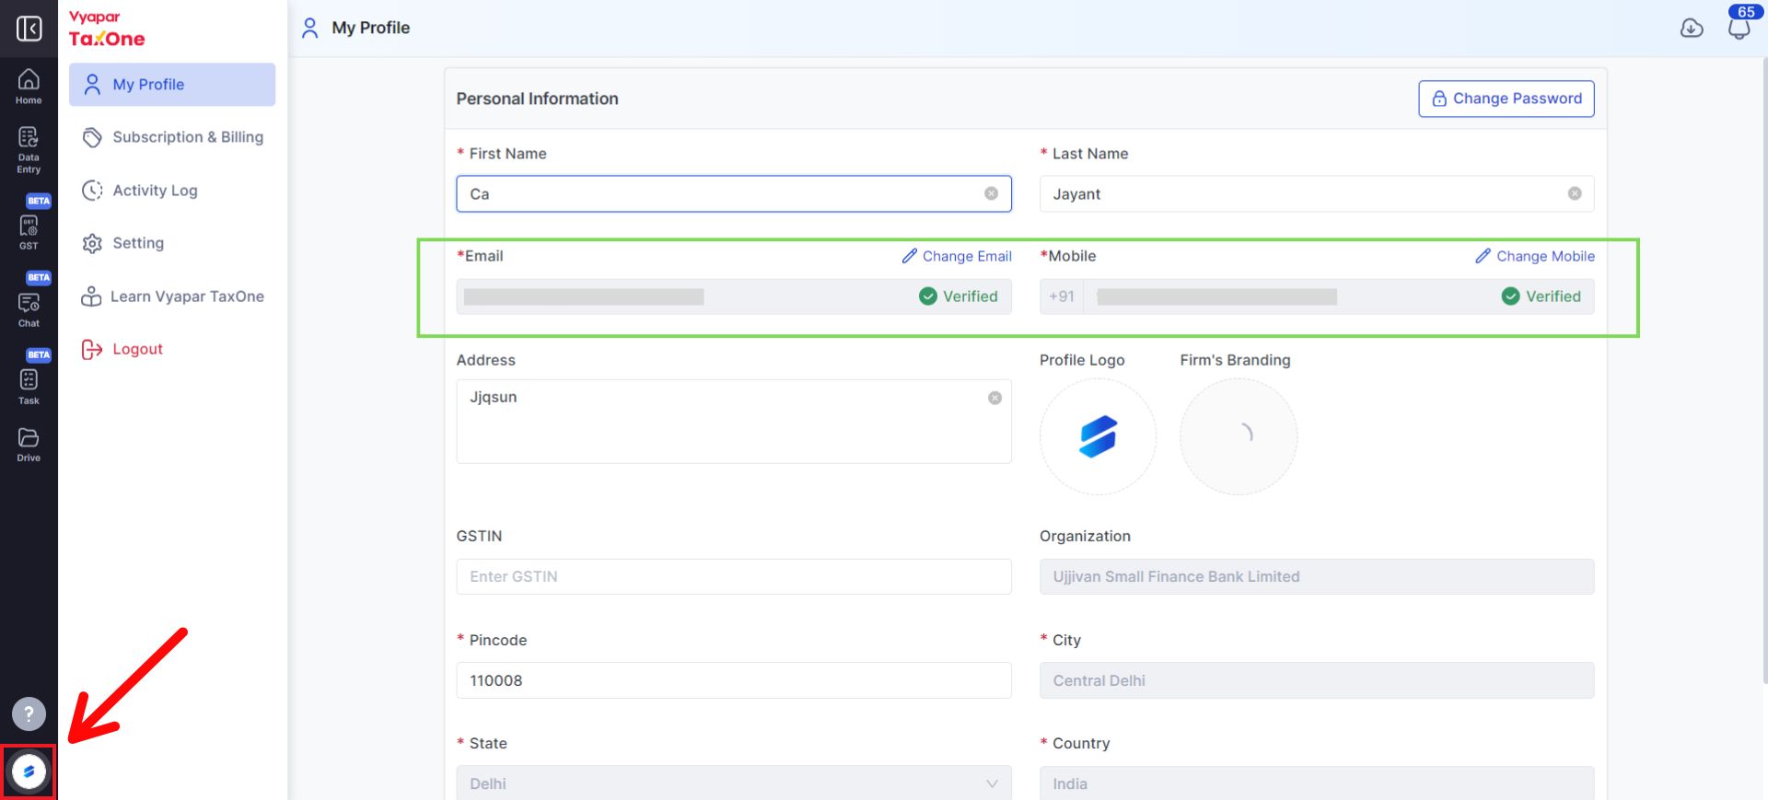The height and width of the screenshot is (800, 1768).
Task: Click the Vyapar TaxOne logo
Action: pyautogui.click(x=107, y=29)
